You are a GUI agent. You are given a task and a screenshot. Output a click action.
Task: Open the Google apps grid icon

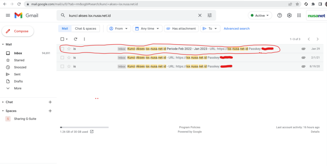tap(299, 15)
